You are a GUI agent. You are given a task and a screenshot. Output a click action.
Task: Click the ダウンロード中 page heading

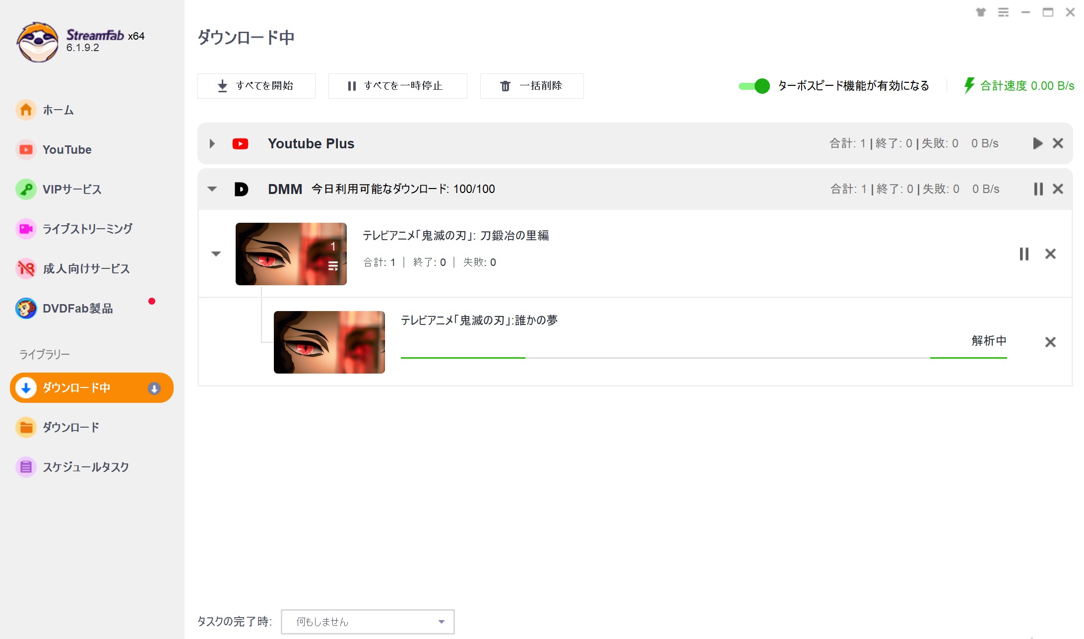pos(246,37)
